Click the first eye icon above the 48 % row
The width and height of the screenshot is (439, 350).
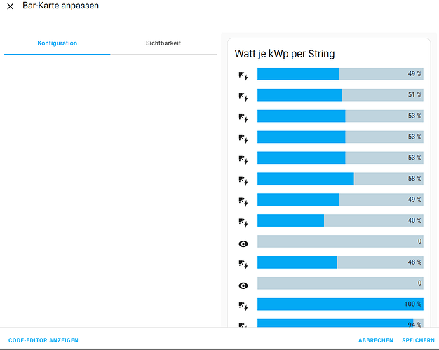coord(243,244)
